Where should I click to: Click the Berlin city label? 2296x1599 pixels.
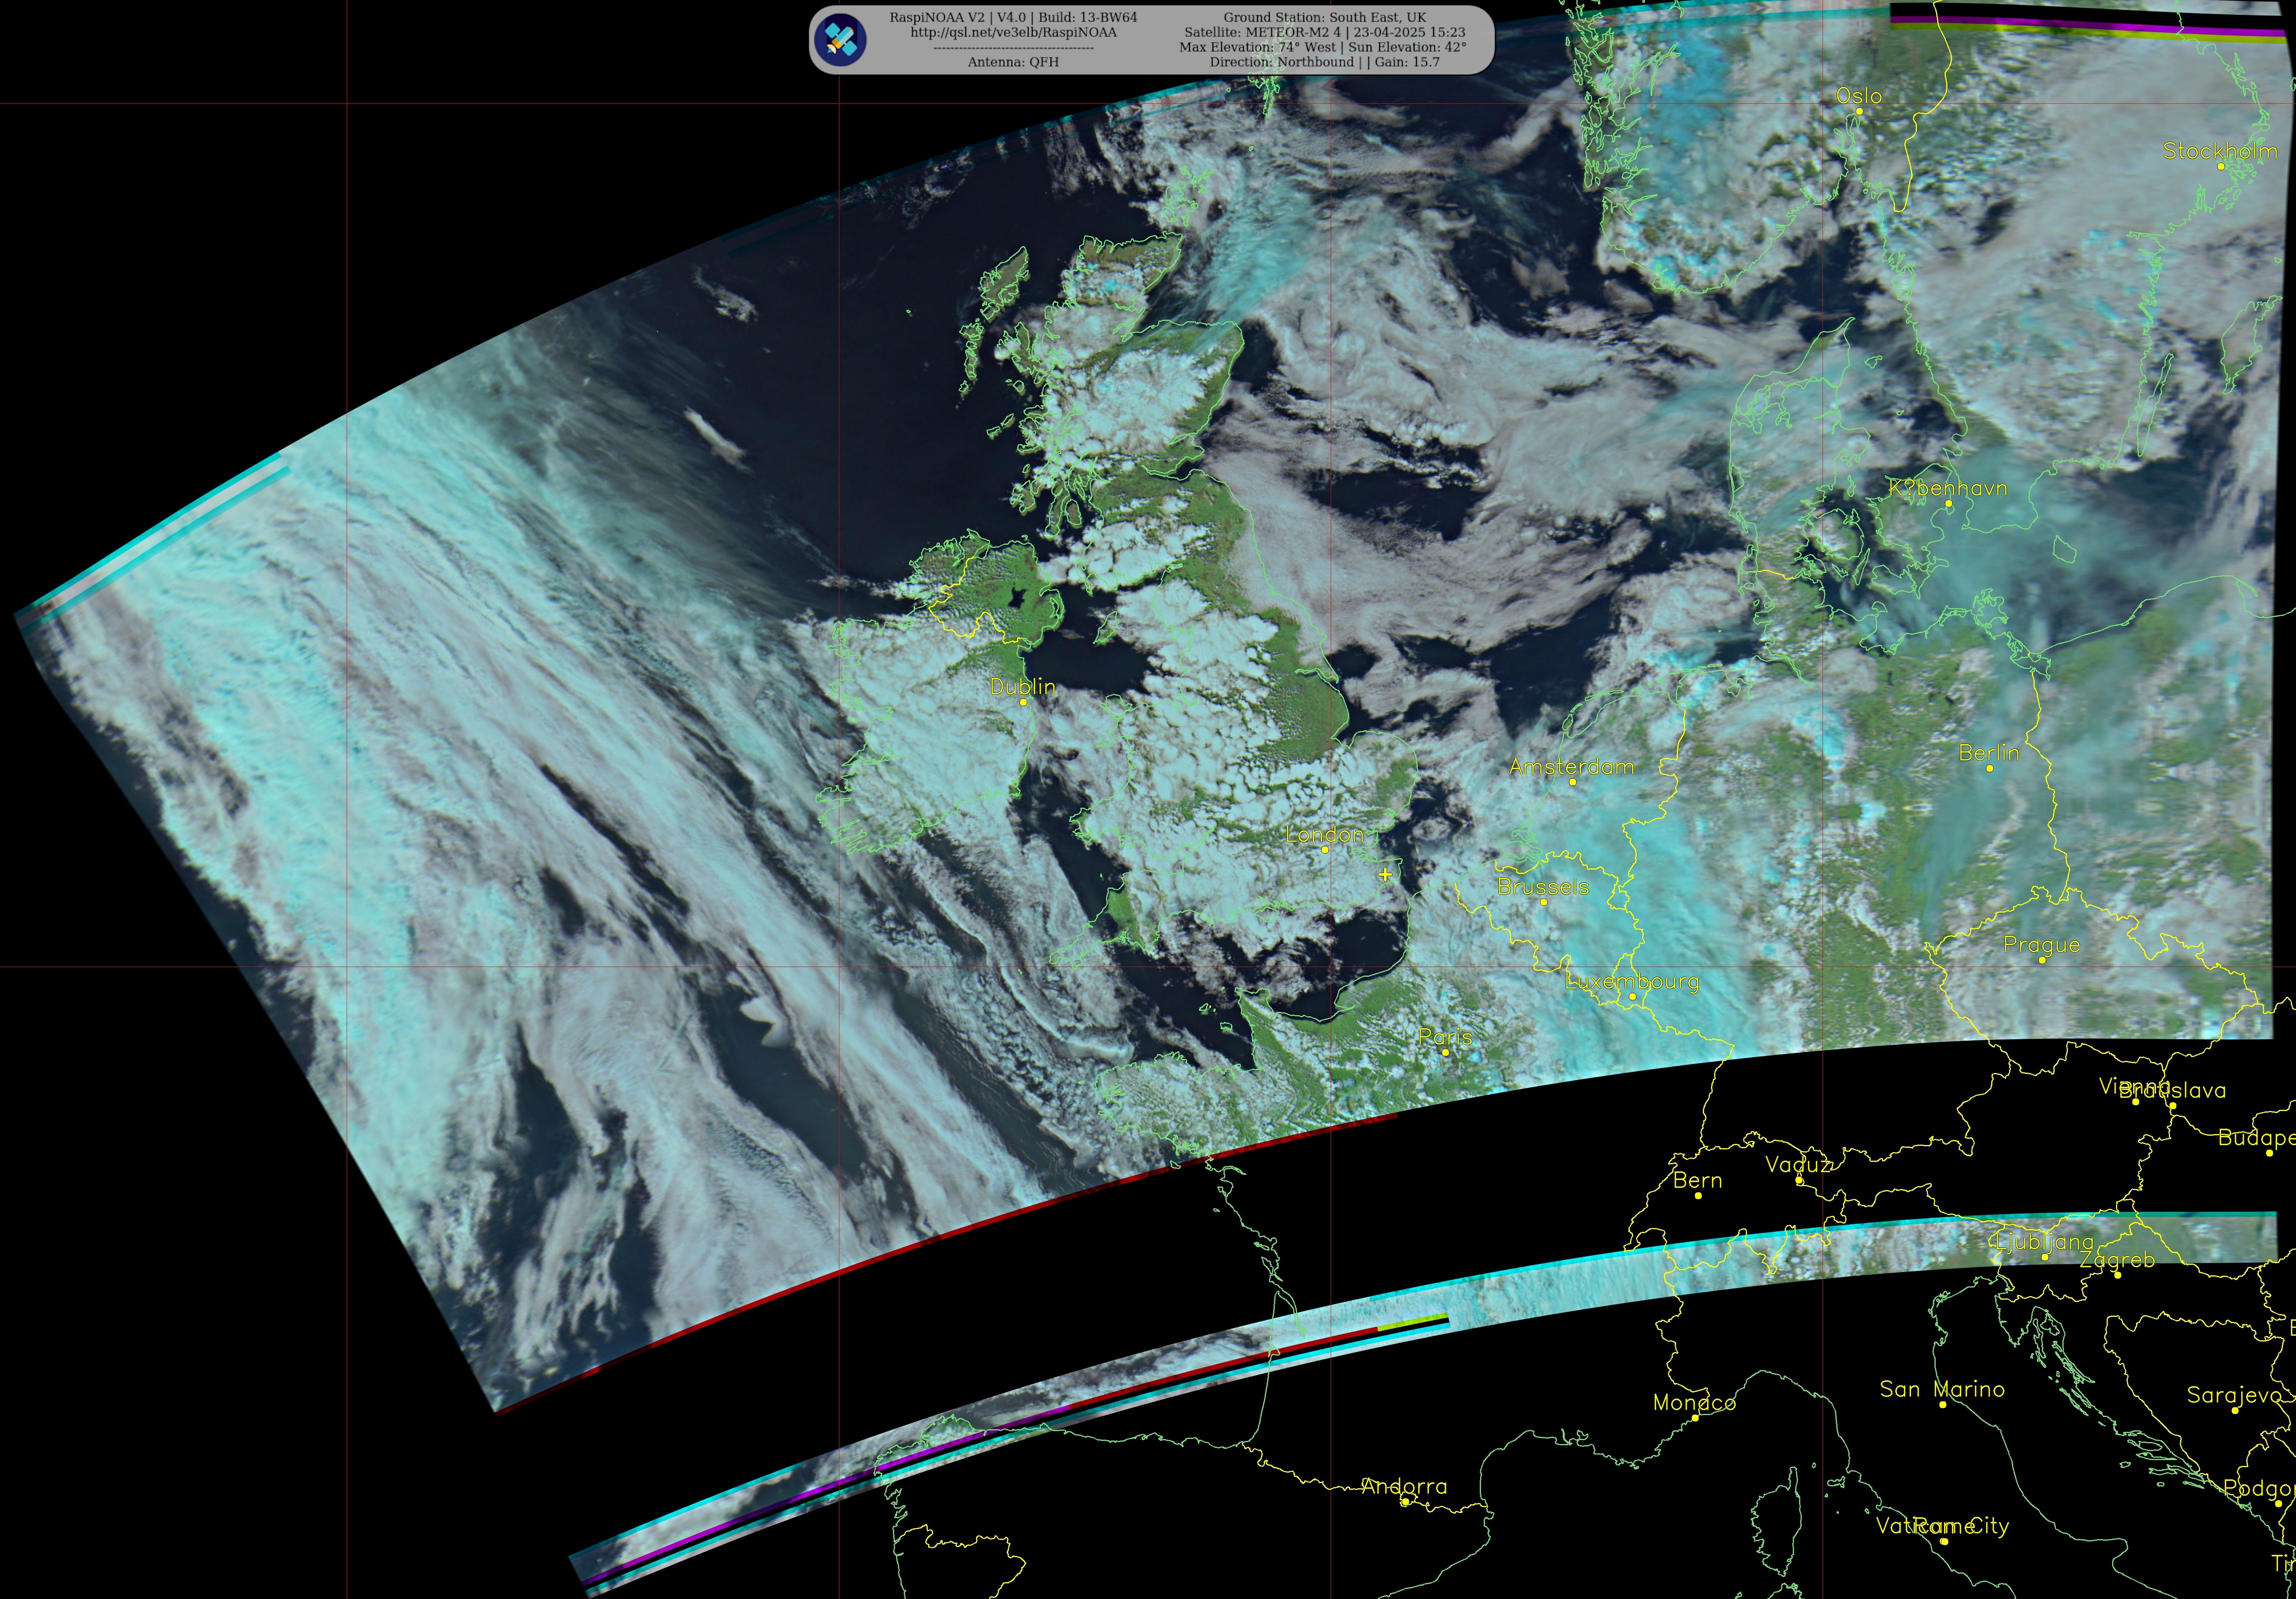pyautogui.click(x=1989, y=753)
